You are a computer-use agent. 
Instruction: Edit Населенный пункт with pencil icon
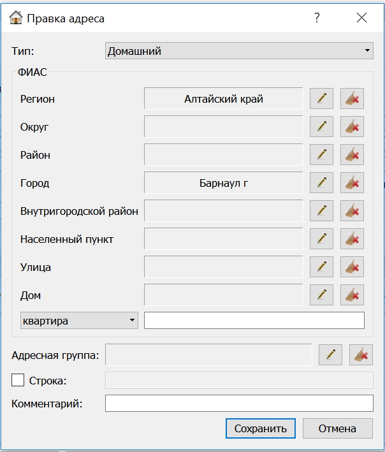point(321,238)
